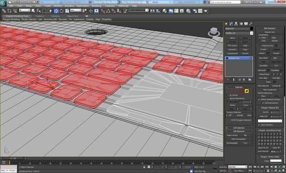This screenshot has width=286, height=173.
Task: Open the Render Setup icon
Action: [x=195, y=11]
